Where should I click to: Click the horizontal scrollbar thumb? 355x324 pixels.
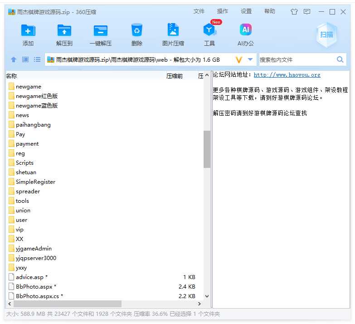tap(68, 304)
